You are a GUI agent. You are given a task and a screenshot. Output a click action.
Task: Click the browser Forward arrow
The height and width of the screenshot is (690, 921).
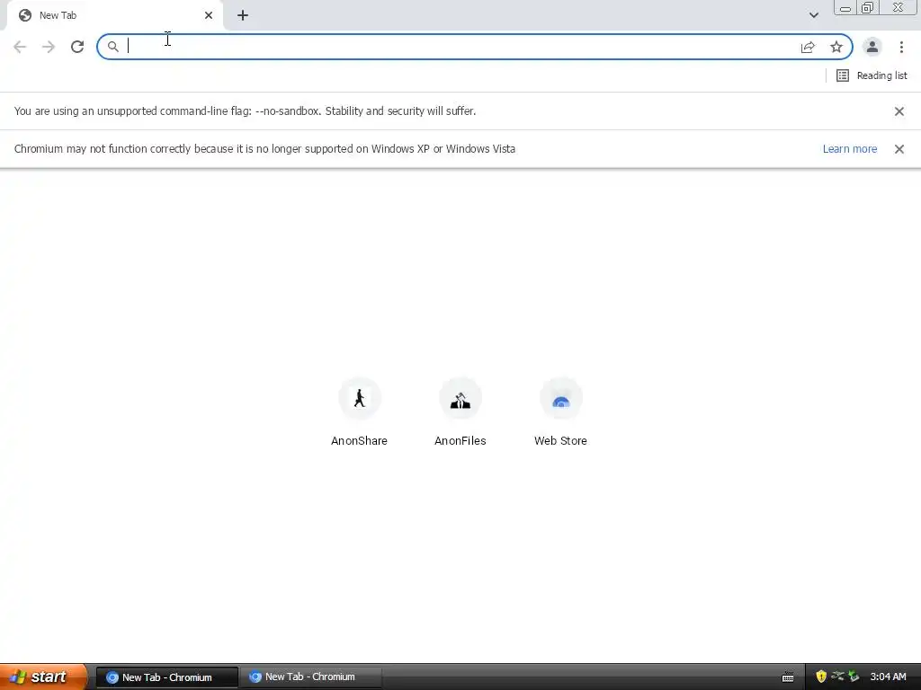pyautogui.click(x=49, y=47)
